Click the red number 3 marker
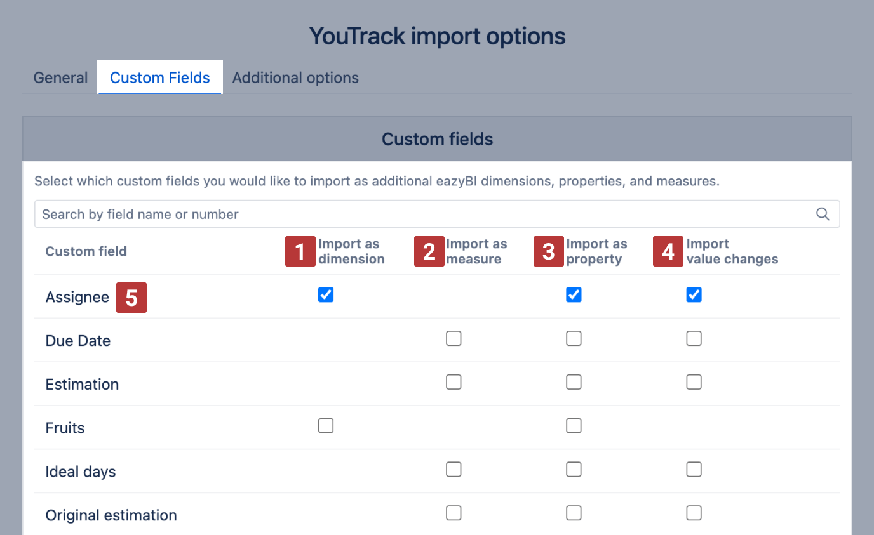This screenshot has height=535, width=874. click(x=549, y=251)
